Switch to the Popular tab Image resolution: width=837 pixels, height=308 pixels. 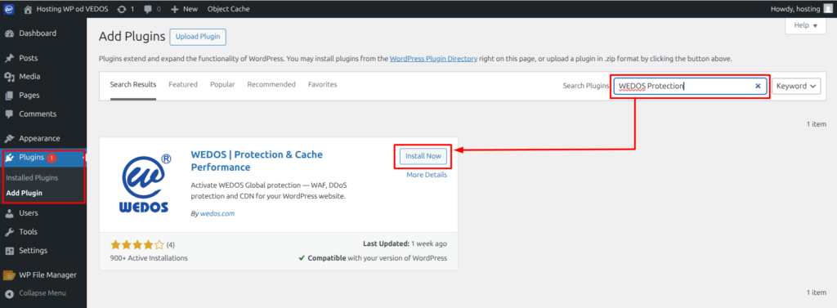(x=222, y=84)
